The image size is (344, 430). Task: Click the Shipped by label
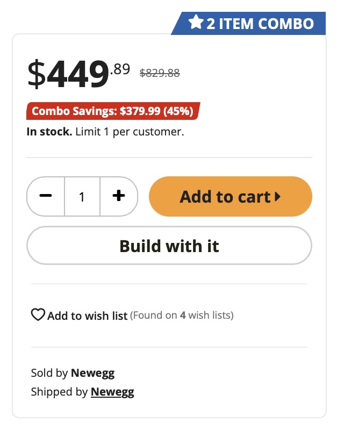click(59, 392)
